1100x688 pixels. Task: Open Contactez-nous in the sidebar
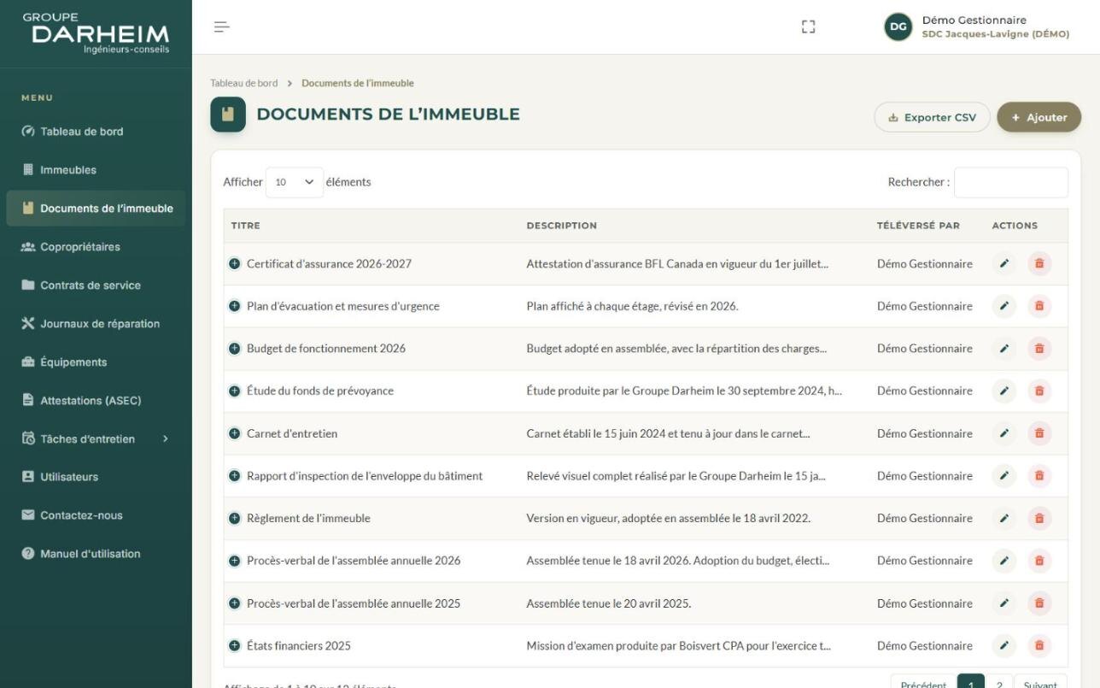pos(96,515)
